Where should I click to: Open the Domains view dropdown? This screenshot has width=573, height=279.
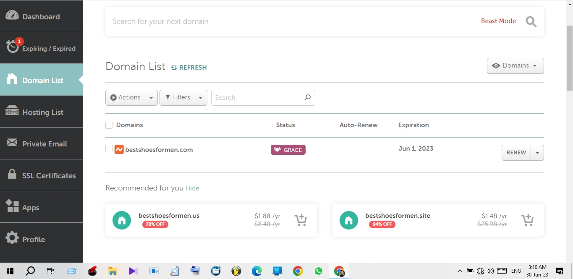point(515,66)
